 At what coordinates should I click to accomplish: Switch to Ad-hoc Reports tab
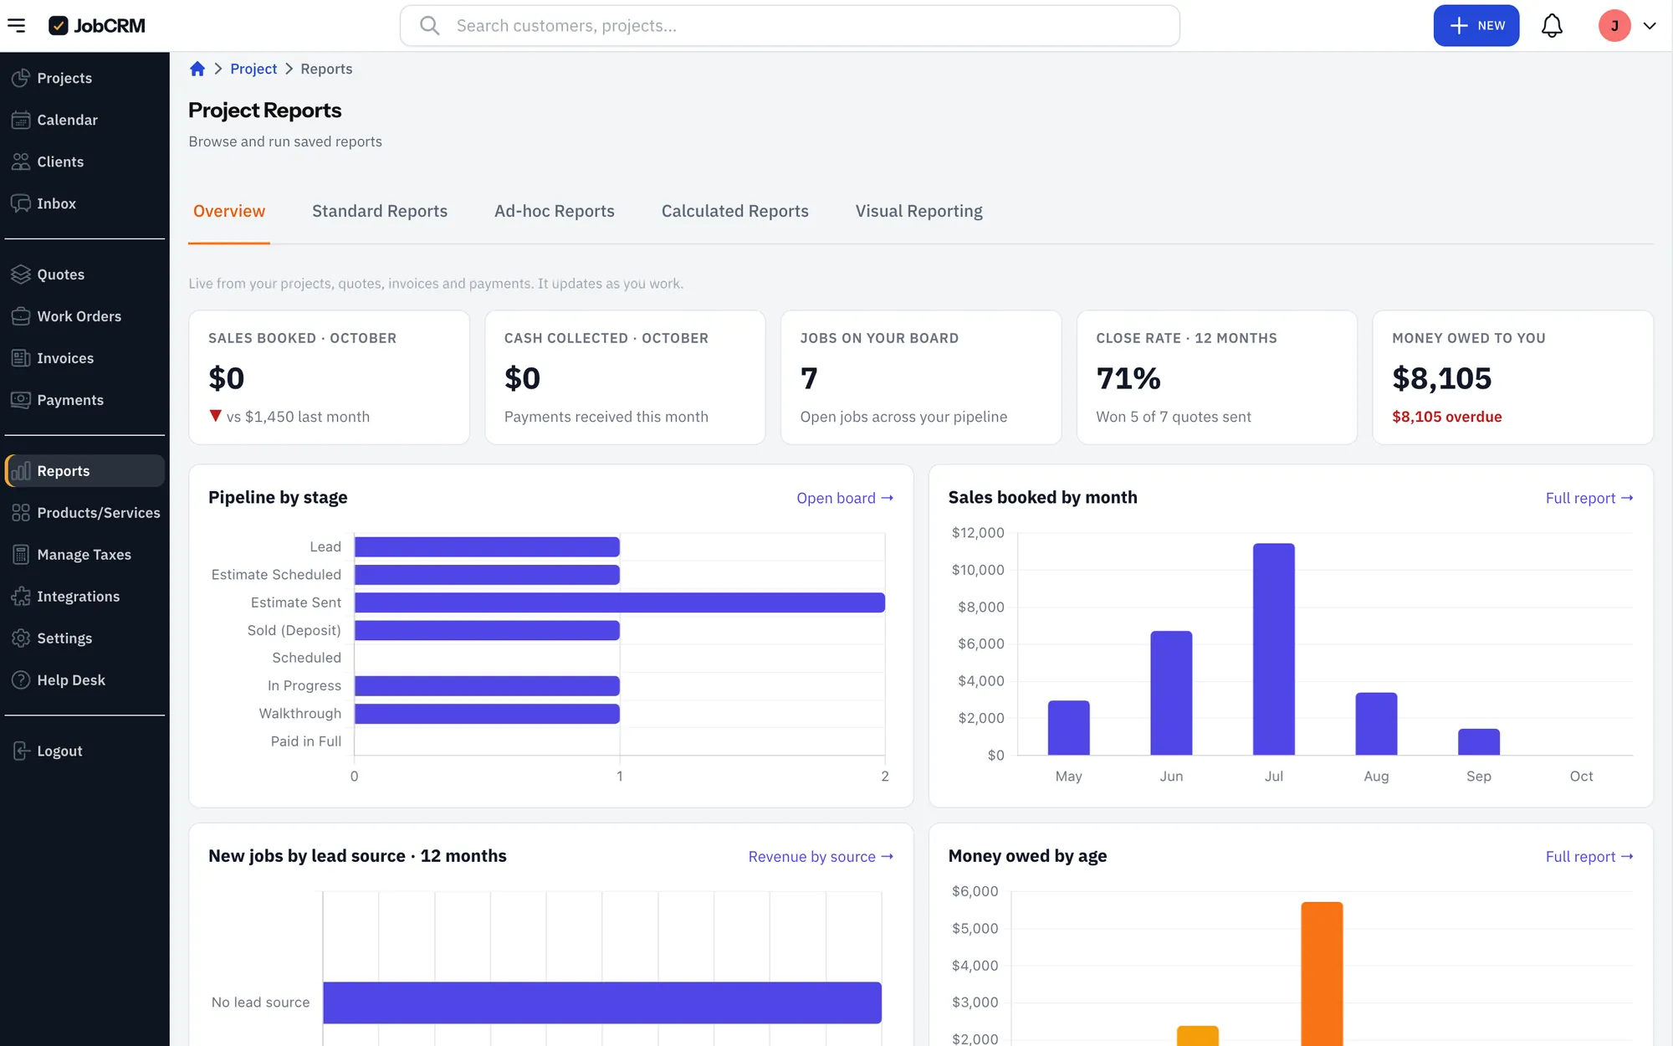554,211
